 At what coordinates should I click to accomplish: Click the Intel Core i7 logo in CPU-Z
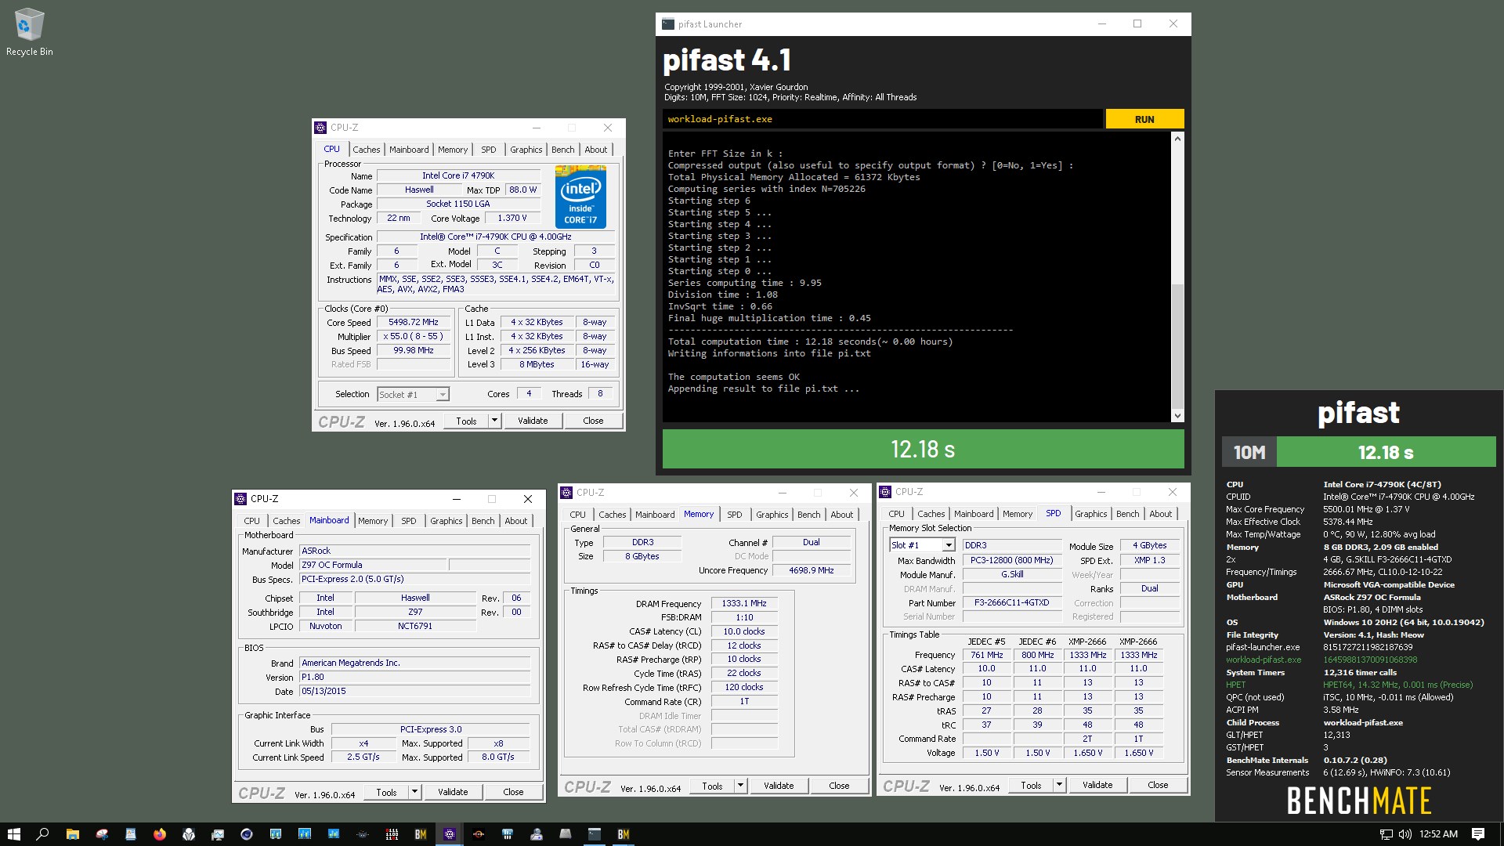click(x=580, y=197)
